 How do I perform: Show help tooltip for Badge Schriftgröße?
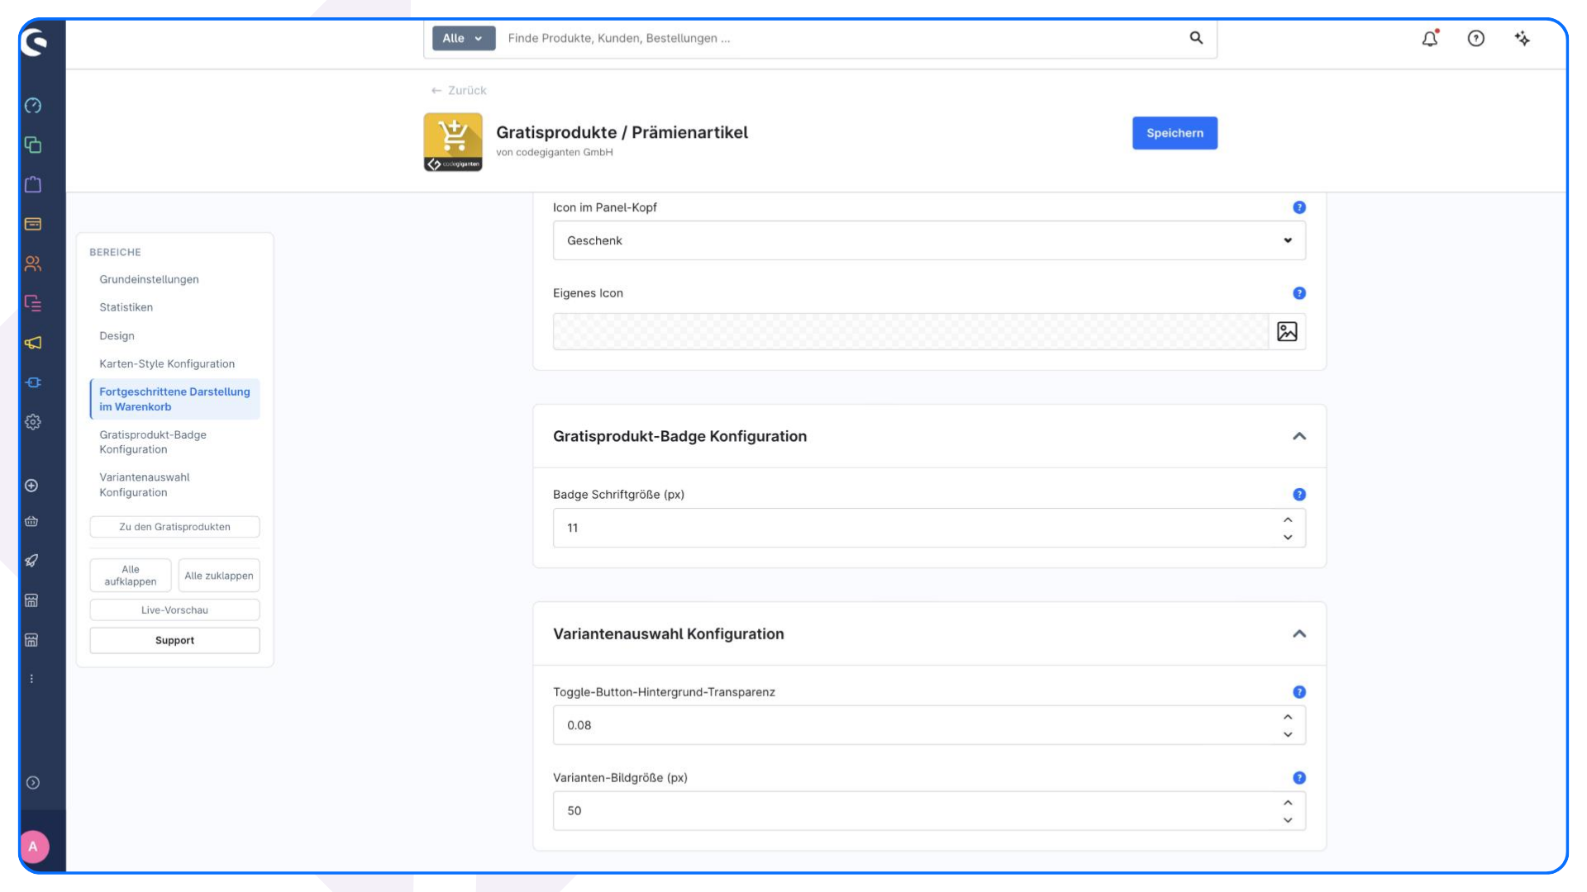pos(1299,495)
